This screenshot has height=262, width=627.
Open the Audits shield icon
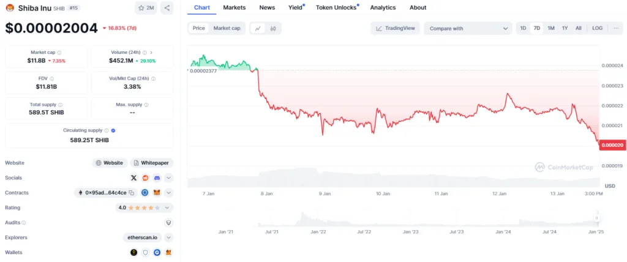tap(169, 223)
